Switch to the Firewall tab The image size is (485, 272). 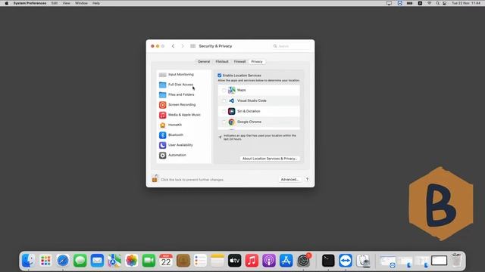239,62
